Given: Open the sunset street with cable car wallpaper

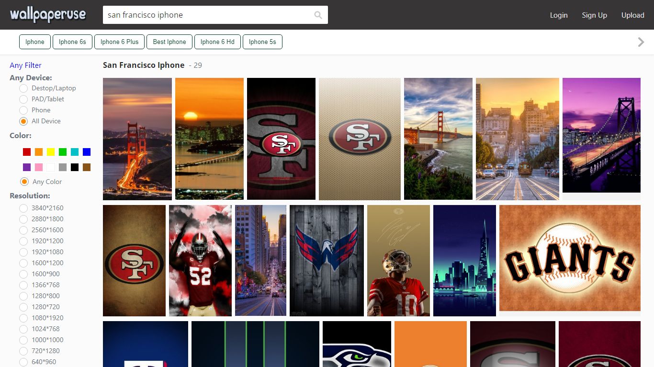Looking at the screenshot, I should click(518, 139).
